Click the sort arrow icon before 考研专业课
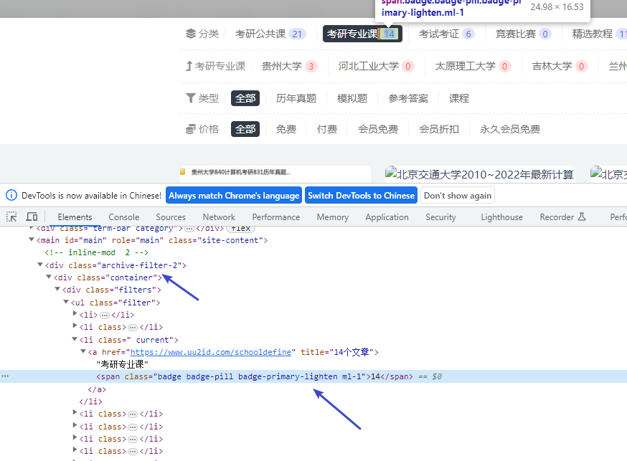Screen dimensions: 627x461 coord(189,65)
